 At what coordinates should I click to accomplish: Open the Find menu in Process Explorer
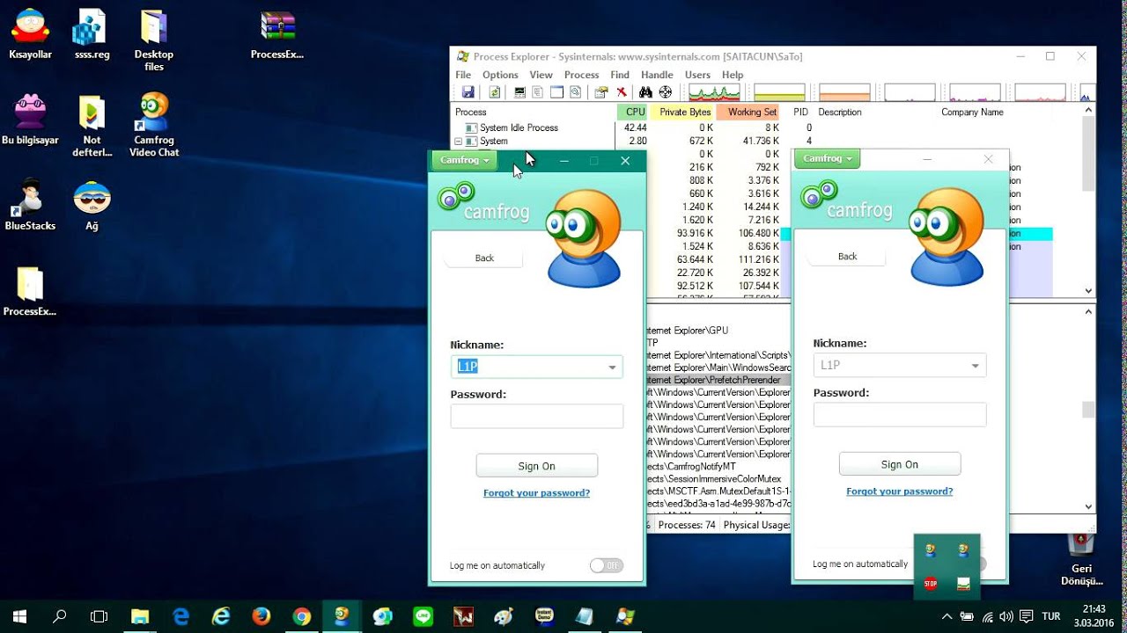pos(620,75)
